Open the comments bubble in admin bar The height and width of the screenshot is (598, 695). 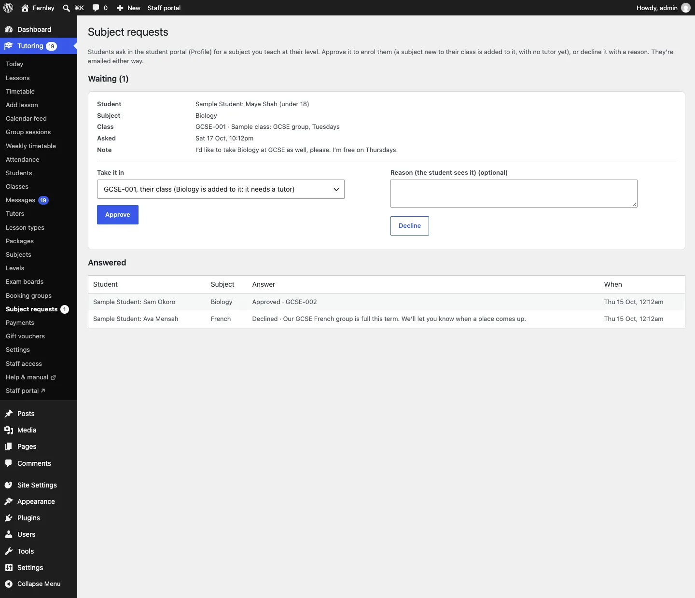pos(96,8)
